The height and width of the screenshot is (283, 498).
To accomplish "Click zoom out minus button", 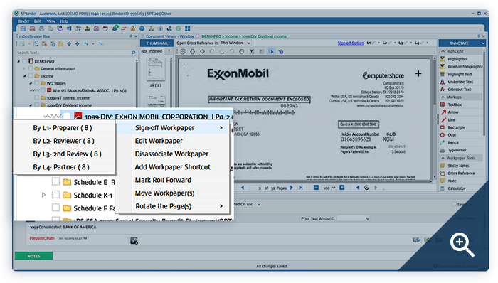I will [316, 188].
